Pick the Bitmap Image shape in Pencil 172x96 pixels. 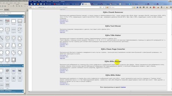[7, 29]
